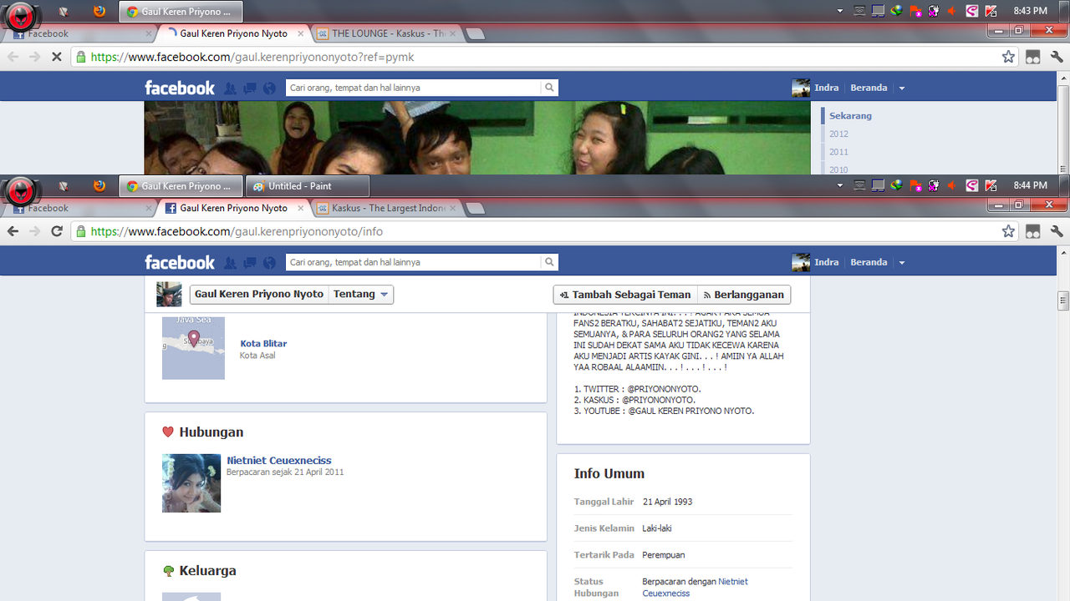
Task: Open friend requests icon below the /info URL
Action: pos(231,263)
